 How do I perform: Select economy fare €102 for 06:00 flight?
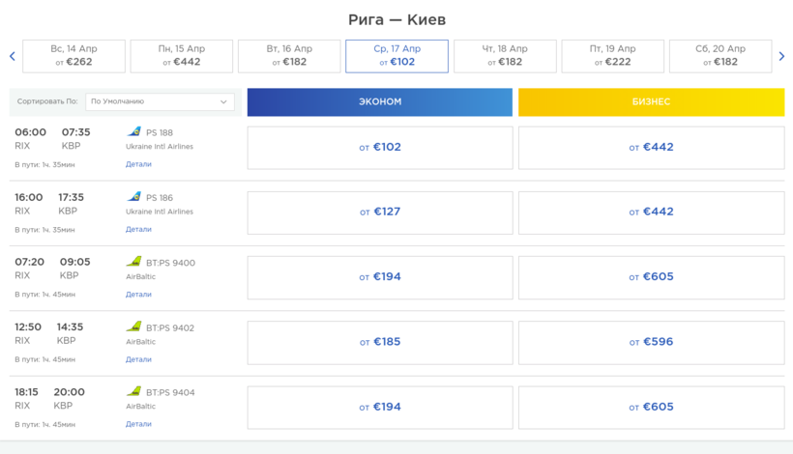[379, 148]
